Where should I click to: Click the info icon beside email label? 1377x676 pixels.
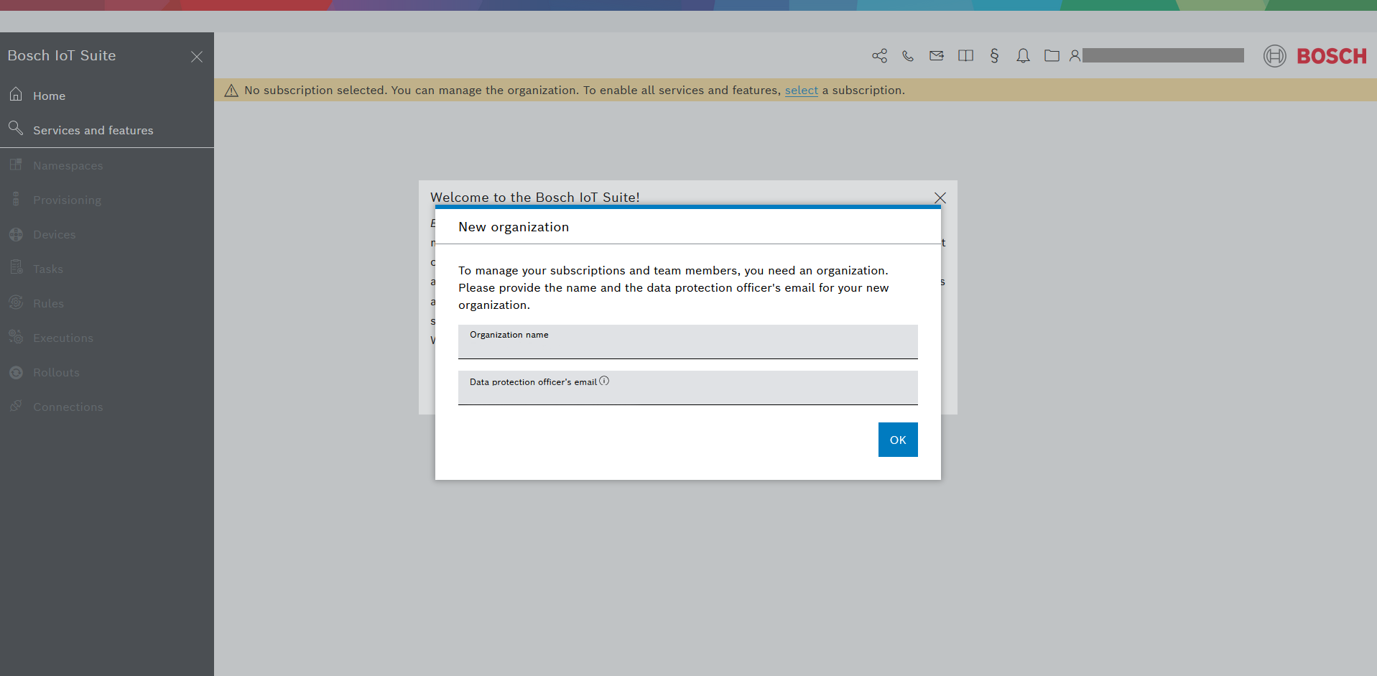click(x=604, y=381)
